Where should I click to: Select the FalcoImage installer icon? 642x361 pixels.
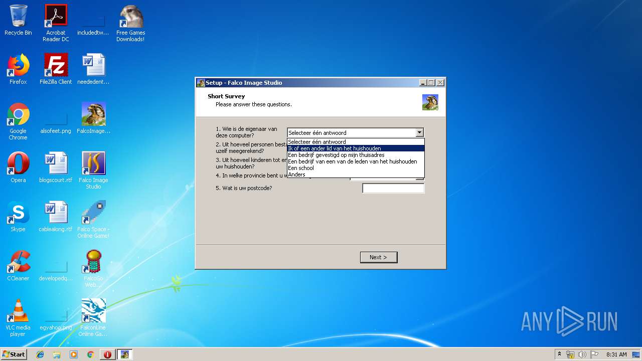pyautogui.click(x=93, y=118)
